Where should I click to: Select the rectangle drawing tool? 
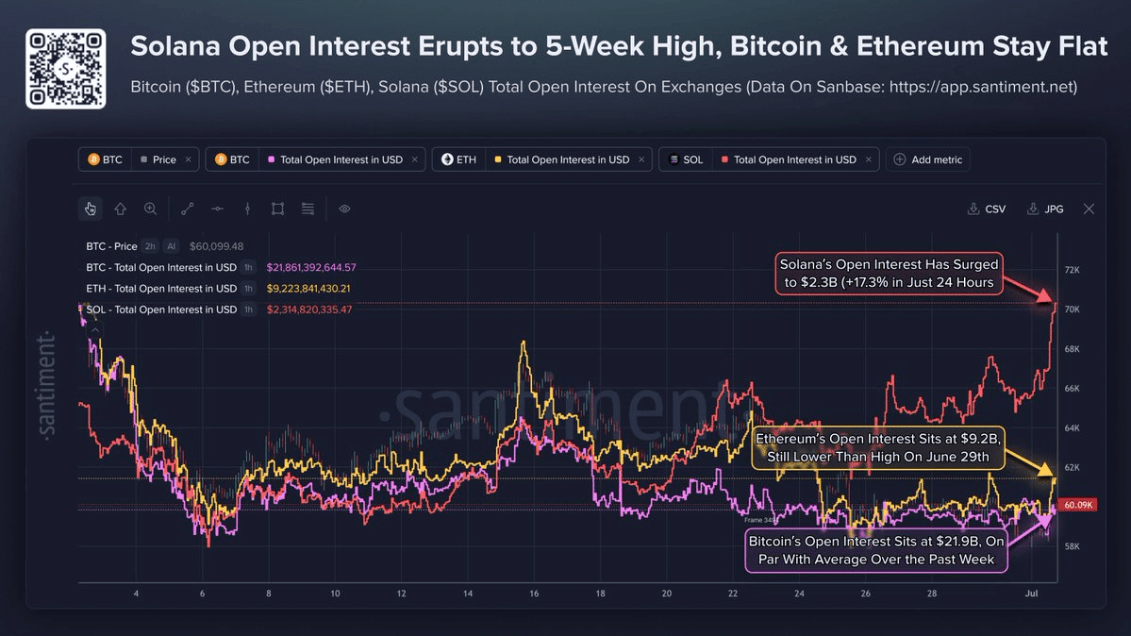click(x=277, y=209)
